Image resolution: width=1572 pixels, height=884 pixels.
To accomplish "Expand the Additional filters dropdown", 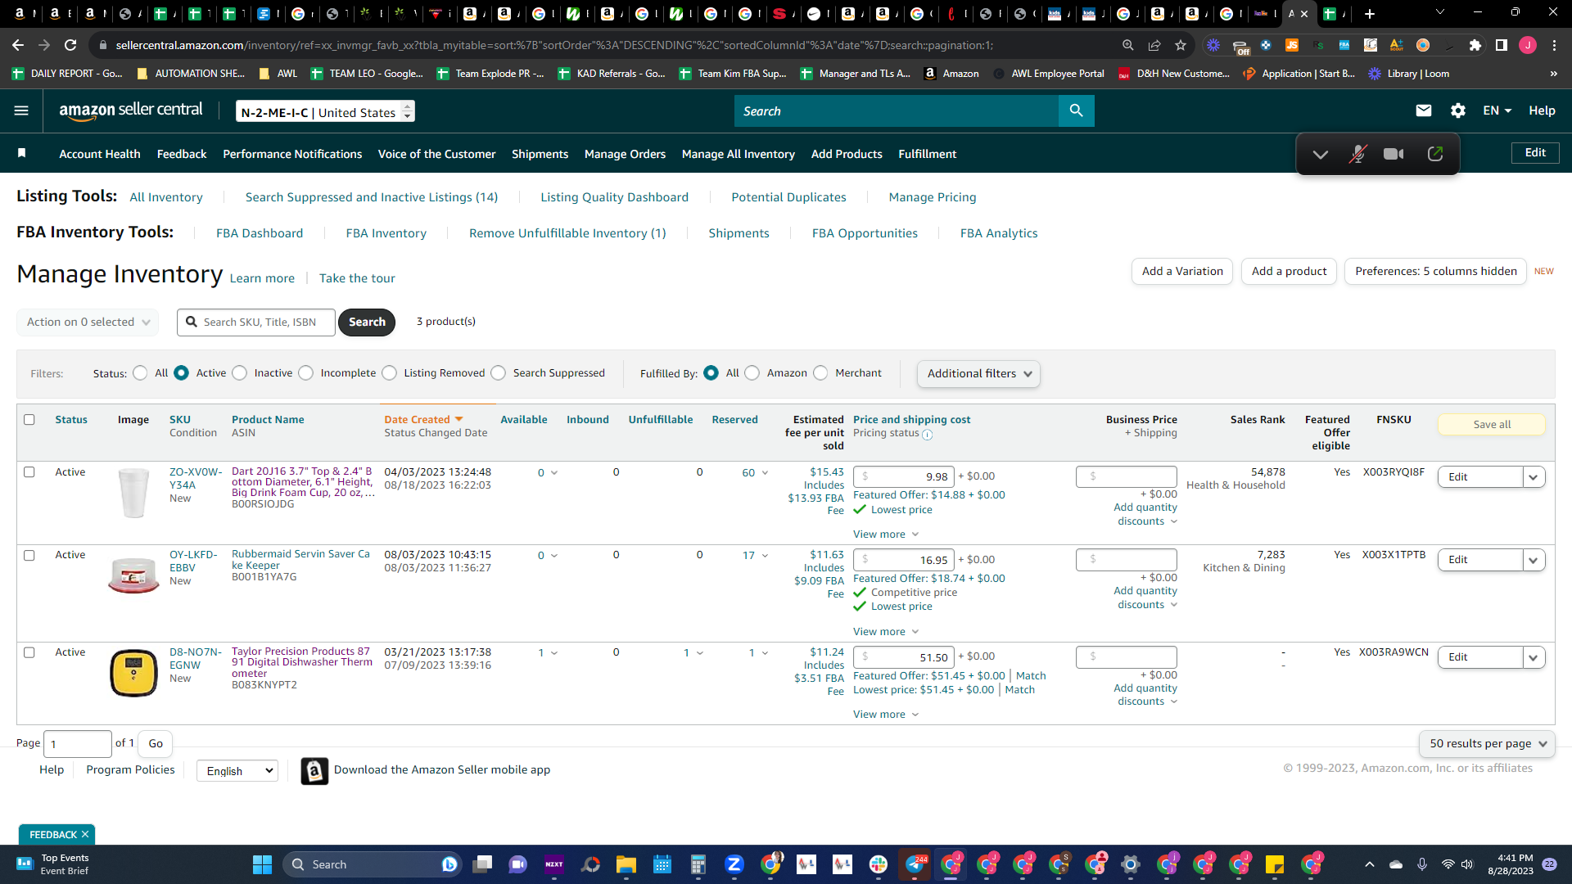I will pos(978,373).
